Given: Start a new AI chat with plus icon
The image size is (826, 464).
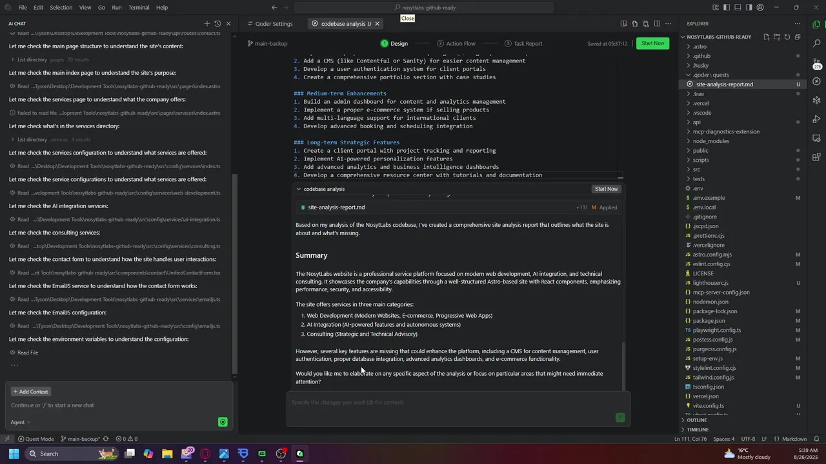Looking at the screenshot, I should click(x=206, y=24).
